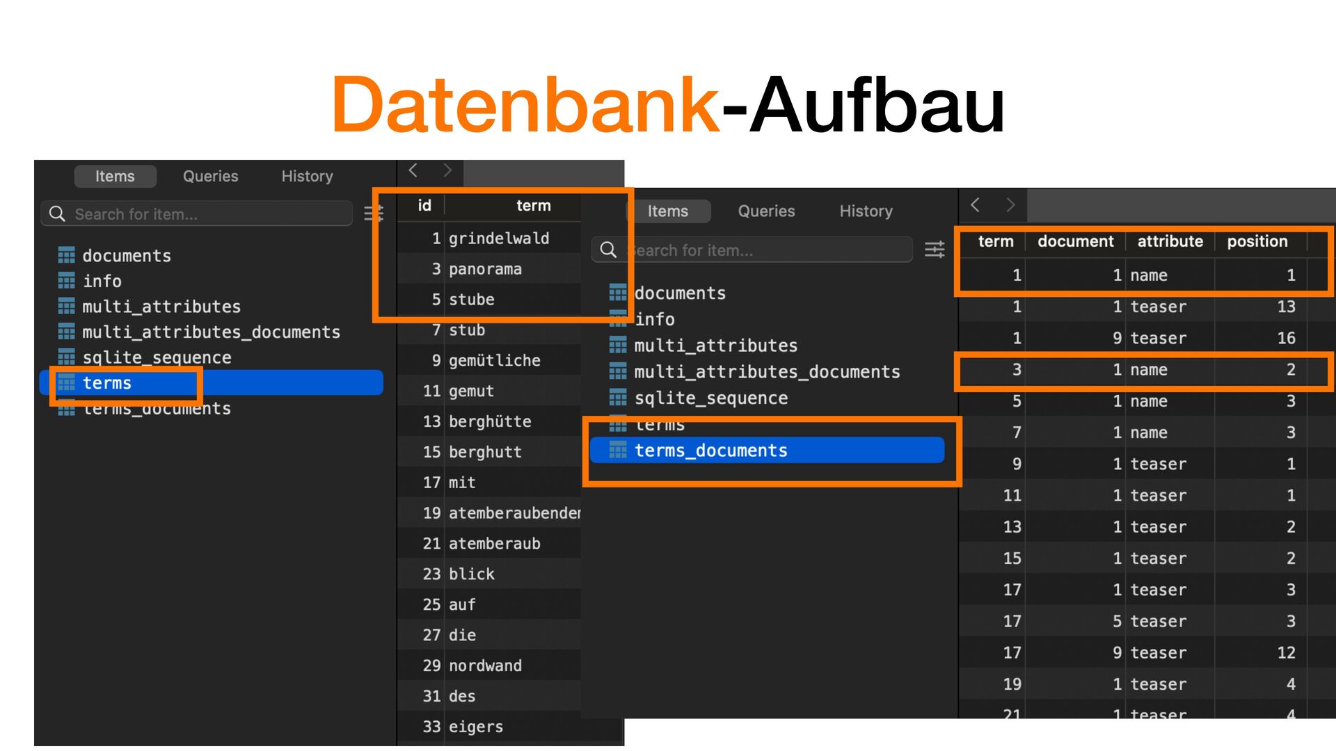
Task: Select Items tab in right panel
Action: (667, 211)
